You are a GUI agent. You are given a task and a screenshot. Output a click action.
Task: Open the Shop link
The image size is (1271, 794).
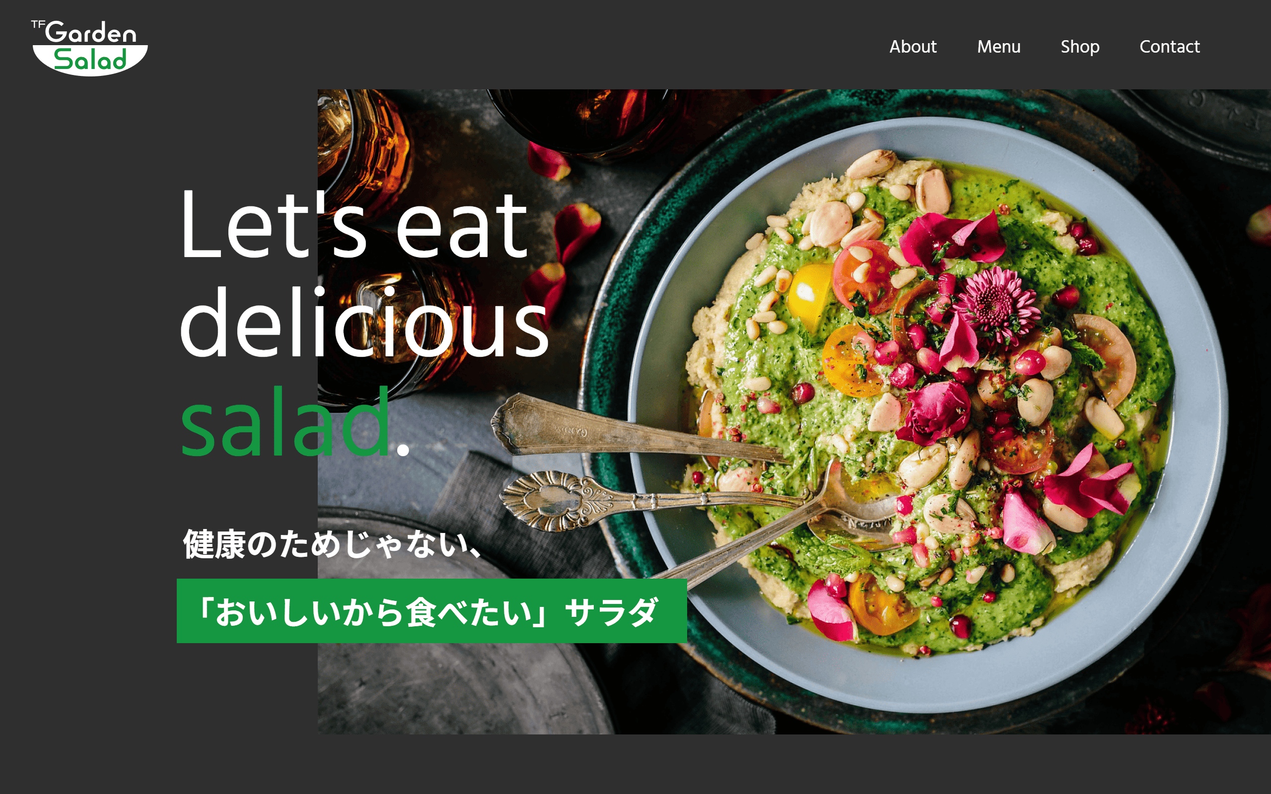(1080, 47)
